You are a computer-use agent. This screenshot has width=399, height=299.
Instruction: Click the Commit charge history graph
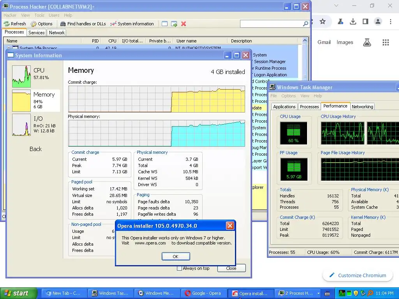pyautogui.click(x=157, y=99)
